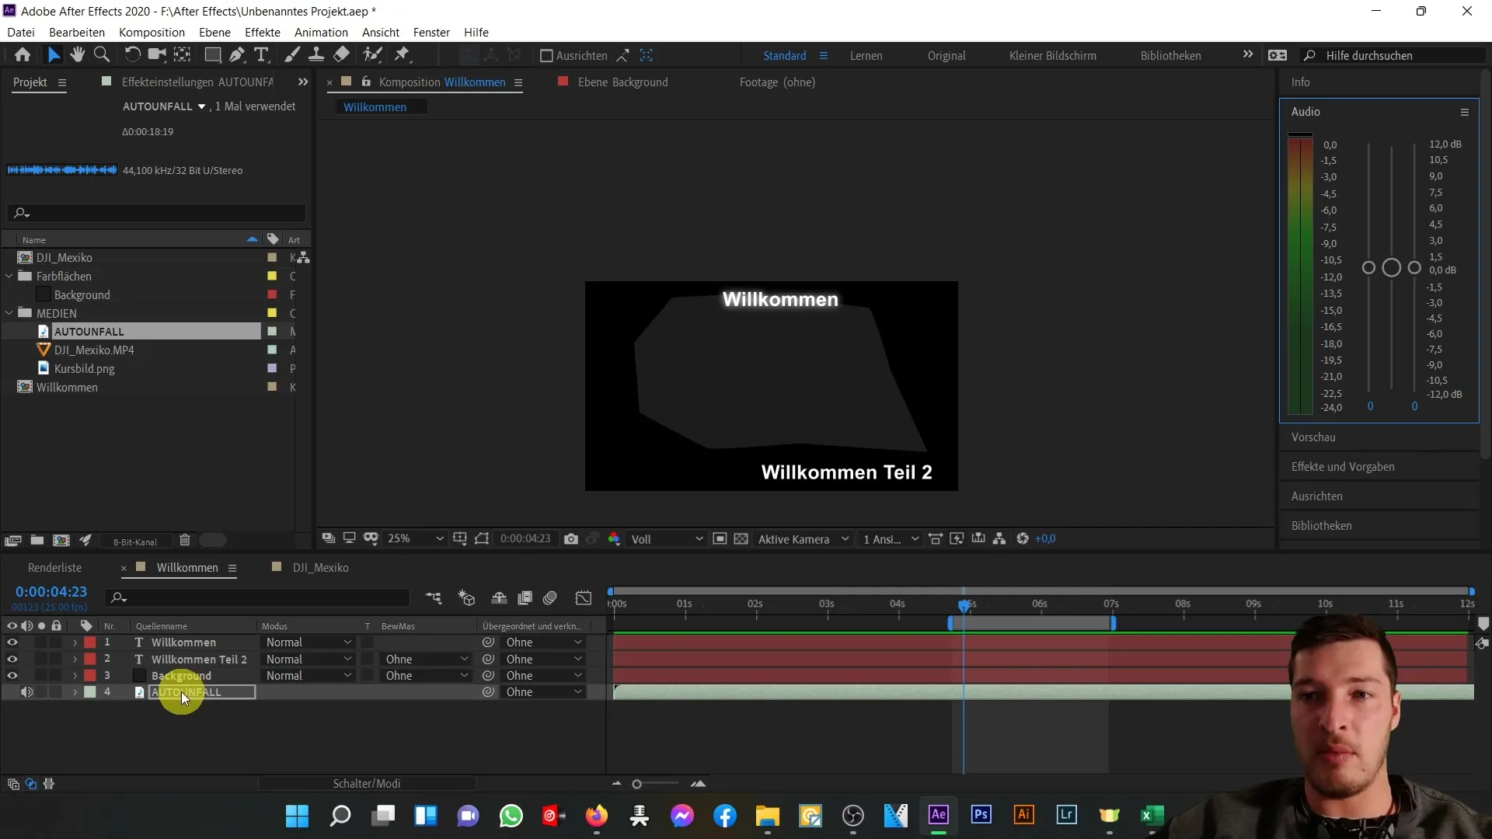The image size is (1492, 839).
Task: Click the Renderliste tab in timeline
Action: [x=54, y=568]
